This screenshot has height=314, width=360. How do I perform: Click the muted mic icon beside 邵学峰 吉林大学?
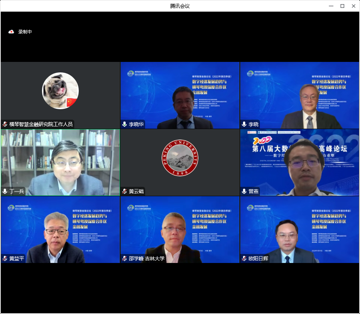click(x=124, y=258)
